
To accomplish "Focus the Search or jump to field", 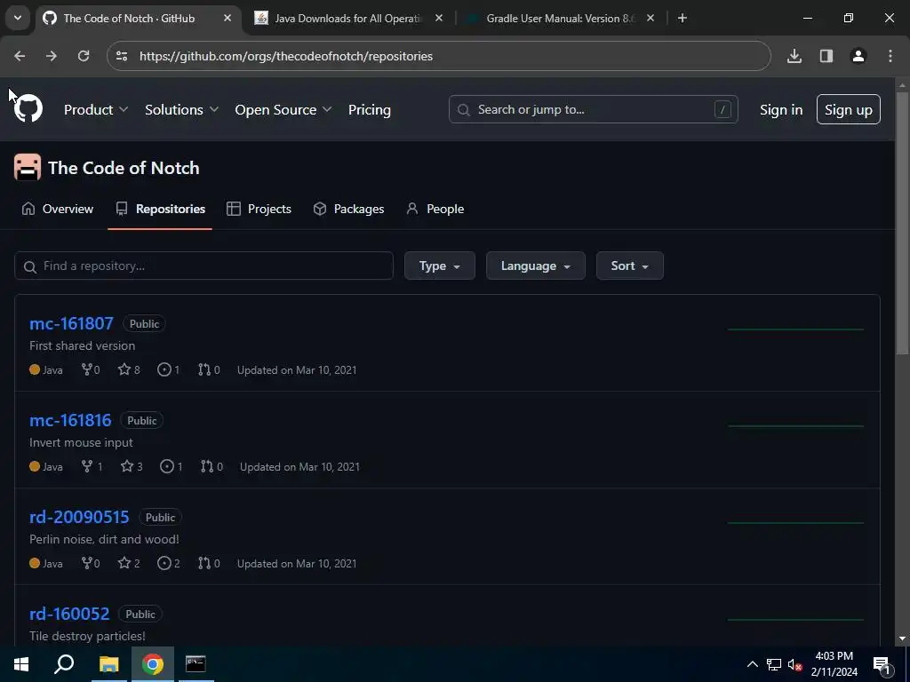I will pos(593,109).
